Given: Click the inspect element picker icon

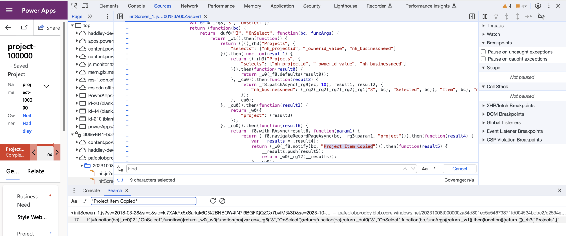Looking at the screenshot, I should (74, 6).
